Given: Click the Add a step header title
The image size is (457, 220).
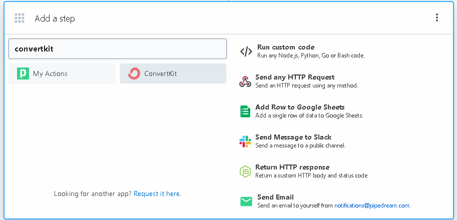Looking at the screenshot, I should pyautogui.click(x=55, y=18).
